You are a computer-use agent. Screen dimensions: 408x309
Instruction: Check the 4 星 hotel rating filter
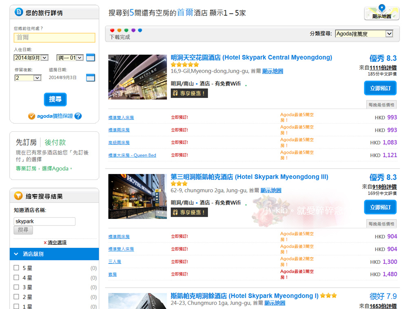click(x=16, y=277)
